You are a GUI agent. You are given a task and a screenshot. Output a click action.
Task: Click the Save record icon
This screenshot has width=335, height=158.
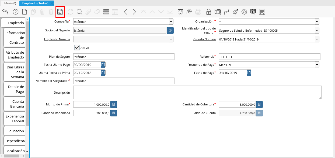point(60,12)
